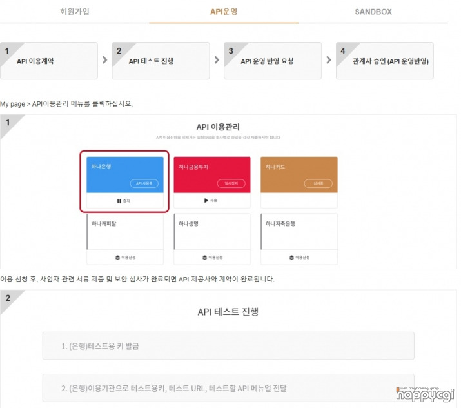The width and height of the screenshot is (461, 408).
Task: Click the 하나저축은행 card title
Action: (x=280, y=224)
